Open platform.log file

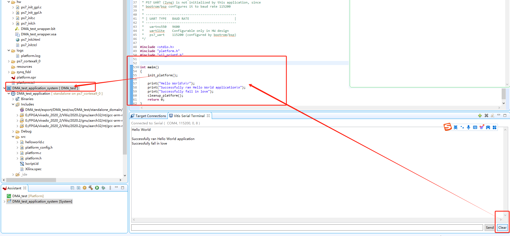30,56
